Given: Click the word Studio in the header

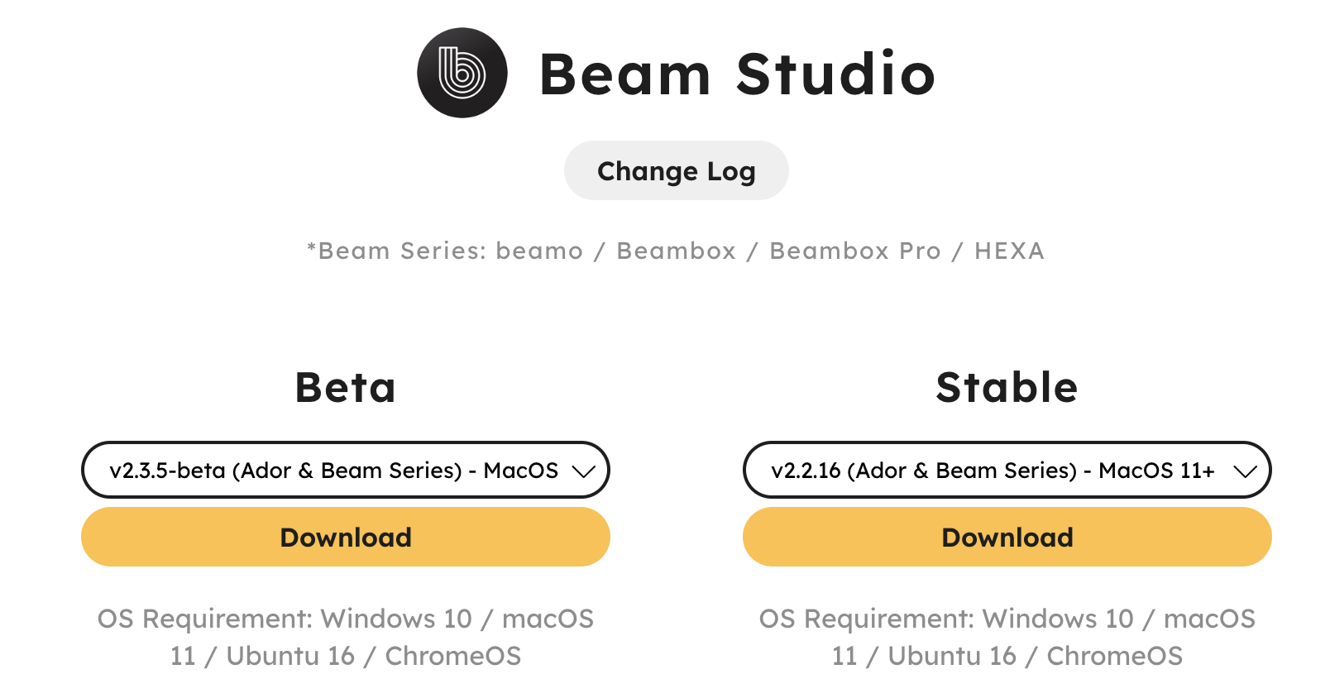Looking at the screenshot, I should [x=835, y=74].
